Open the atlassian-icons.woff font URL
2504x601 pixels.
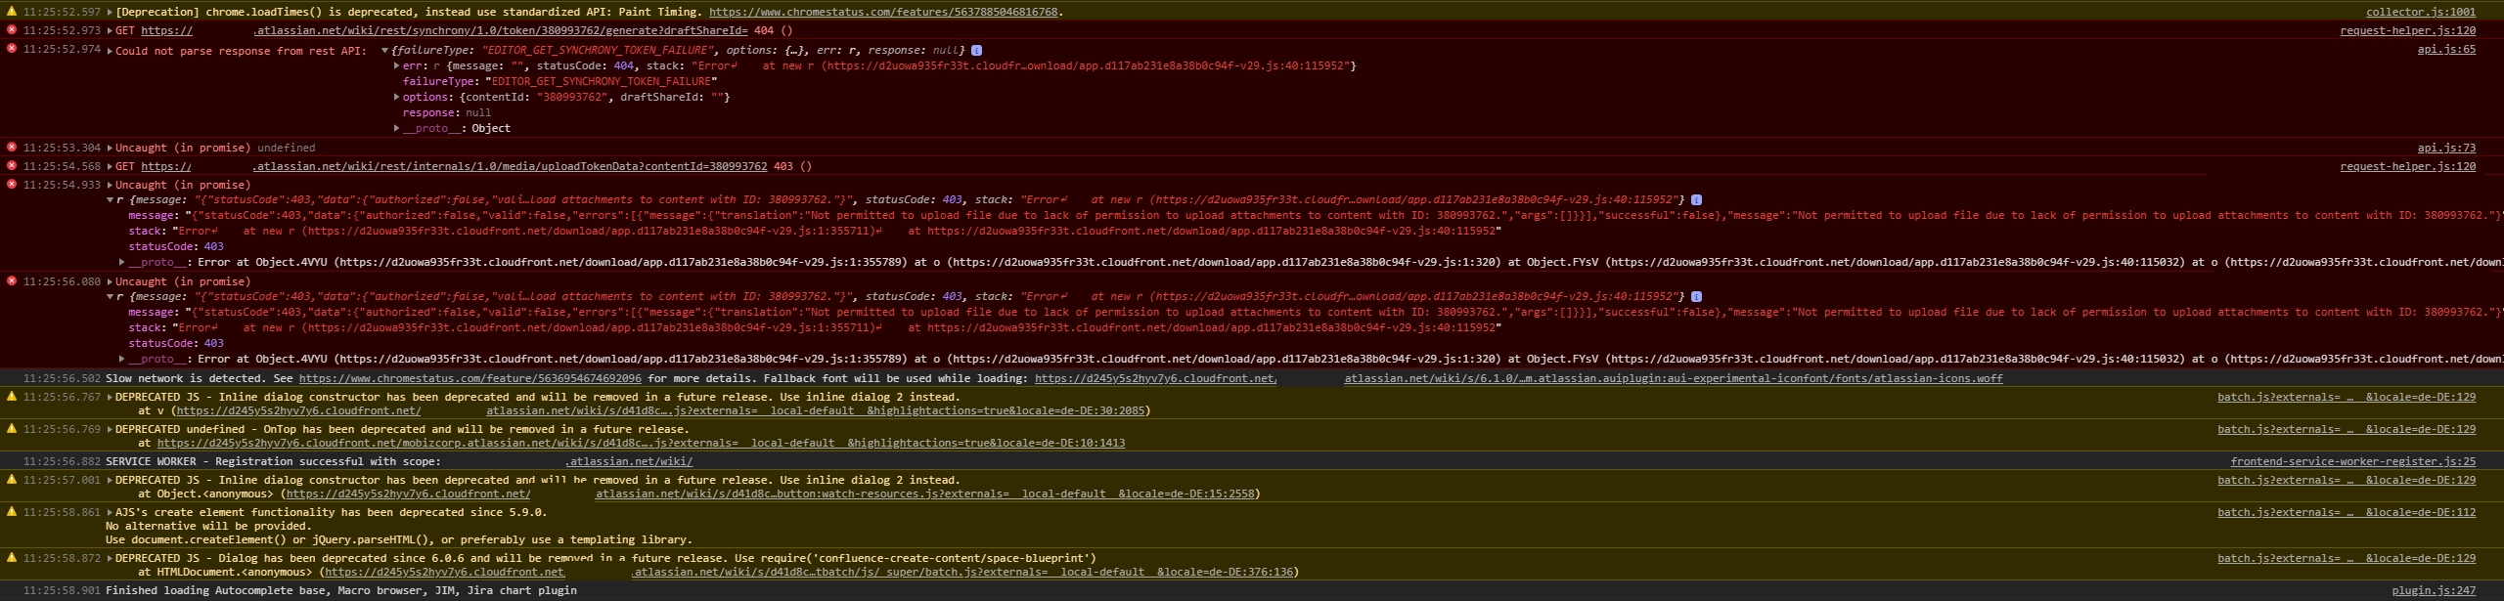coord(1519,378)
